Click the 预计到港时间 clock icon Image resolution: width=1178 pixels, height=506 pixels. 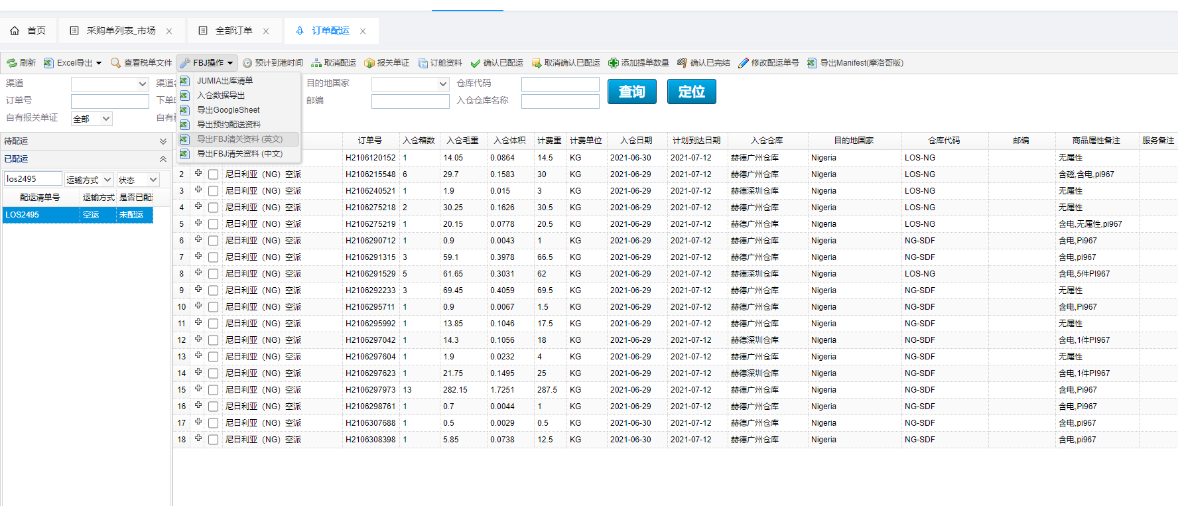[247, 63]
